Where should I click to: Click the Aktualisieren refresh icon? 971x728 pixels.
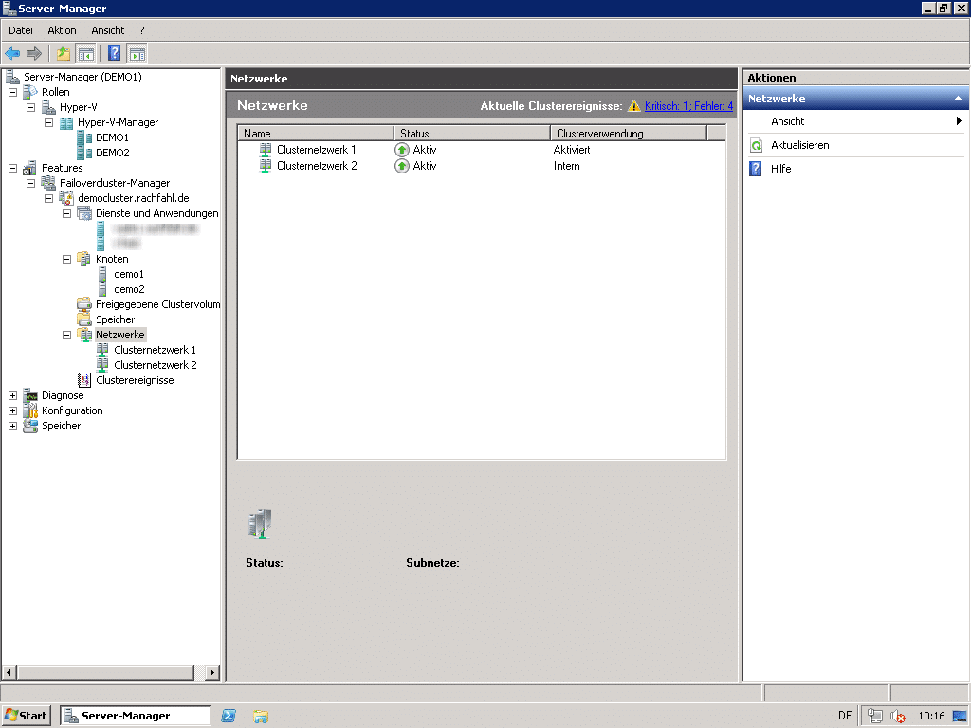[x=756, y=145]
